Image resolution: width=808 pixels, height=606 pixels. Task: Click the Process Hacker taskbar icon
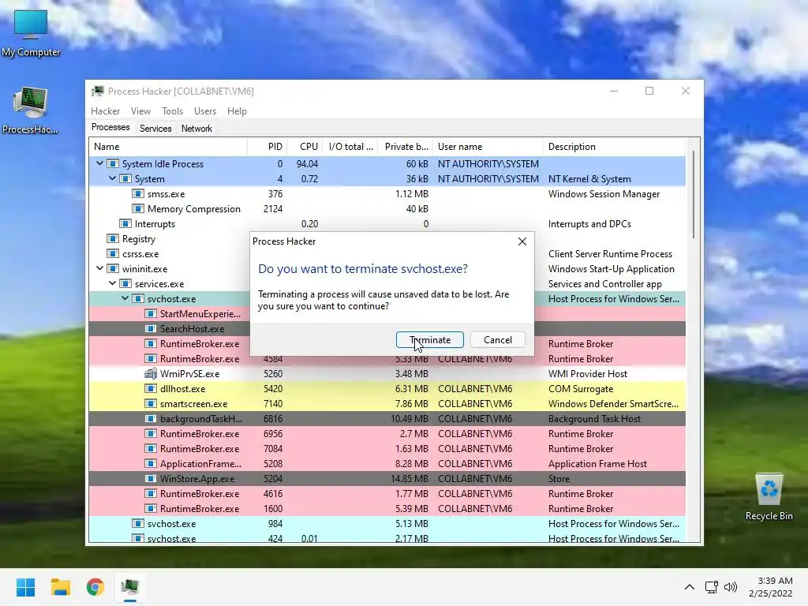pyautogui.click(x=130, y=587)
